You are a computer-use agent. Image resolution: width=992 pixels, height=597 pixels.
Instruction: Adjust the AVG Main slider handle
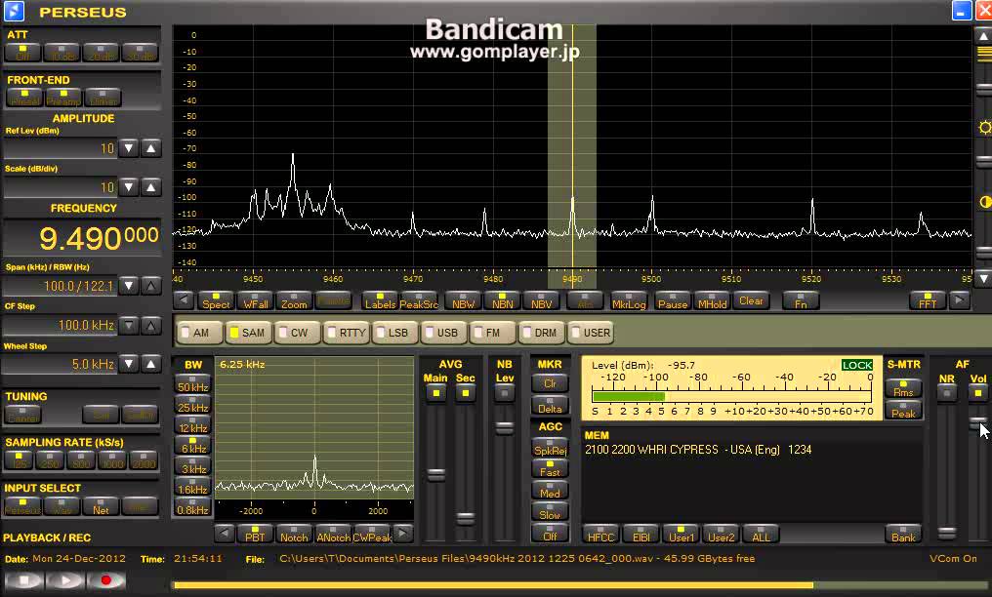point(435,474)
